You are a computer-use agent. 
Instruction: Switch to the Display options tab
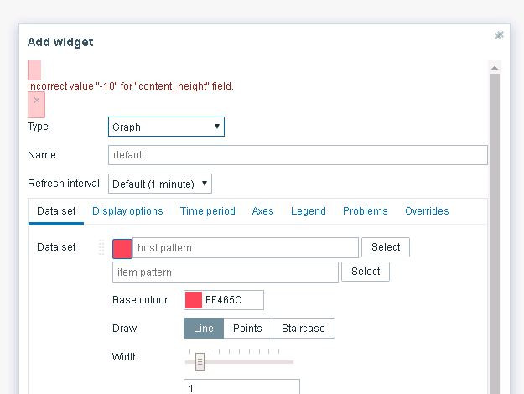pyautogui.click(x=127, y=211)
